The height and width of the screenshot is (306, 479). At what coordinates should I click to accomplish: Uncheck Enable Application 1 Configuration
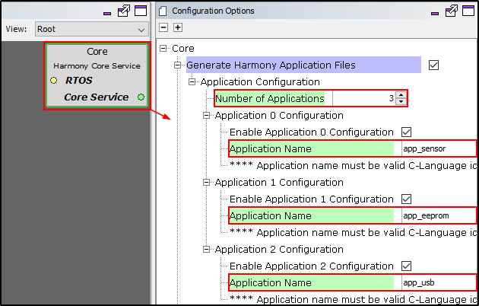[x=406, y=199]
